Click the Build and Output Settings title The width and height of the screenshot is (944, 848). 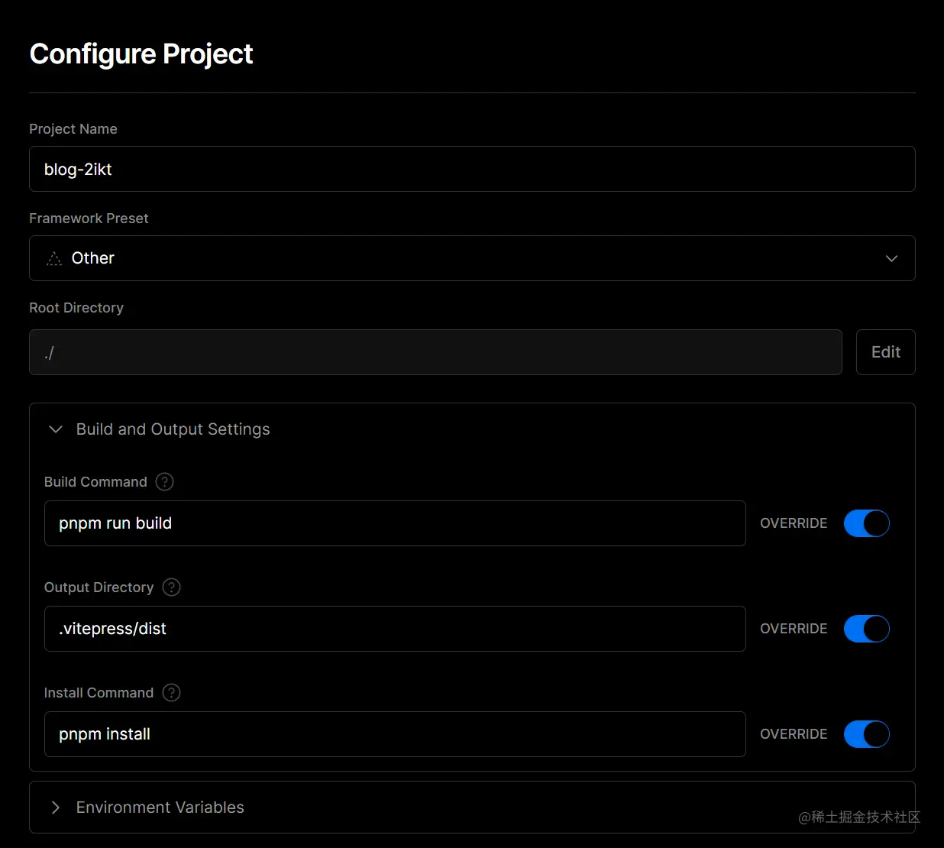[173, 429]
